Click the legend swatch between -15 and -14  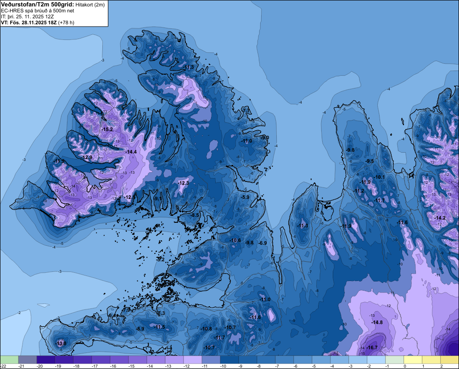138,359
